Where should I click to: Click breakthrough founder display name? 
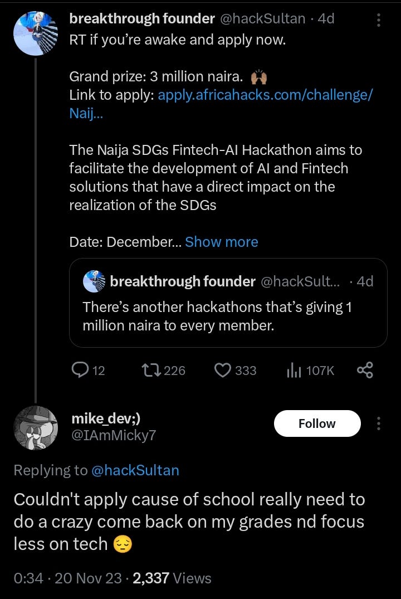tap(141, 18)
